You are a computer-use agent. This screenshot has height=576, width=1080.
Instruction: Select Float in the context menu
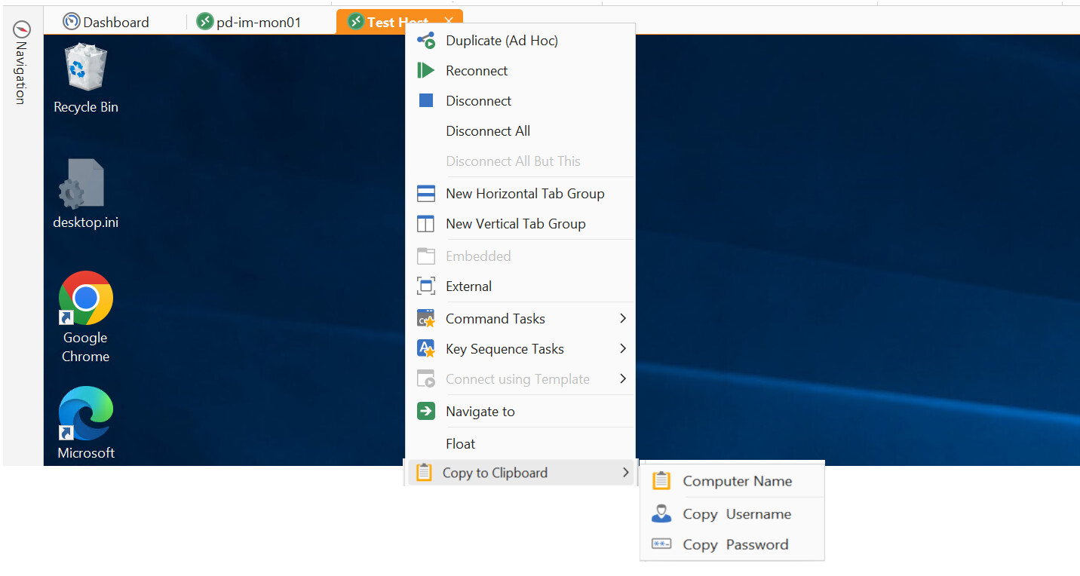pos(460,444)
